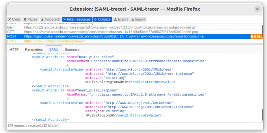Screen dimensions: 267x133
Task: Pause request capturing
Action: [31, 19]
